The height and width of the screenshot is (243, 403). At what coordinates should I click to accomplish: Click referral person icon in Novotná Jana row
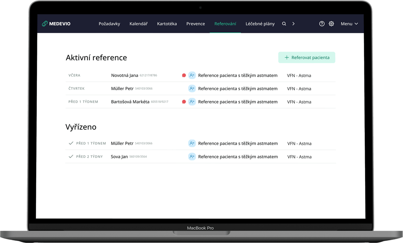click(192, 75)
